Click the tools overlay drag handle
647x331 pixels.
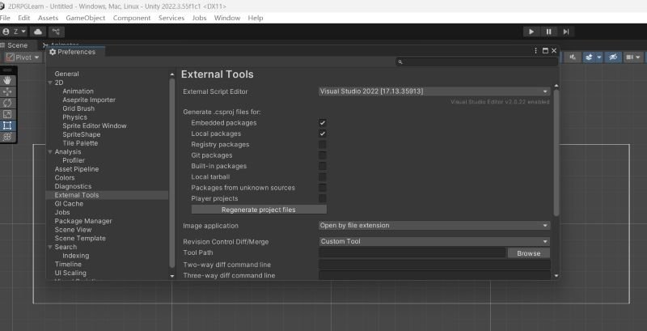point(7,70)
